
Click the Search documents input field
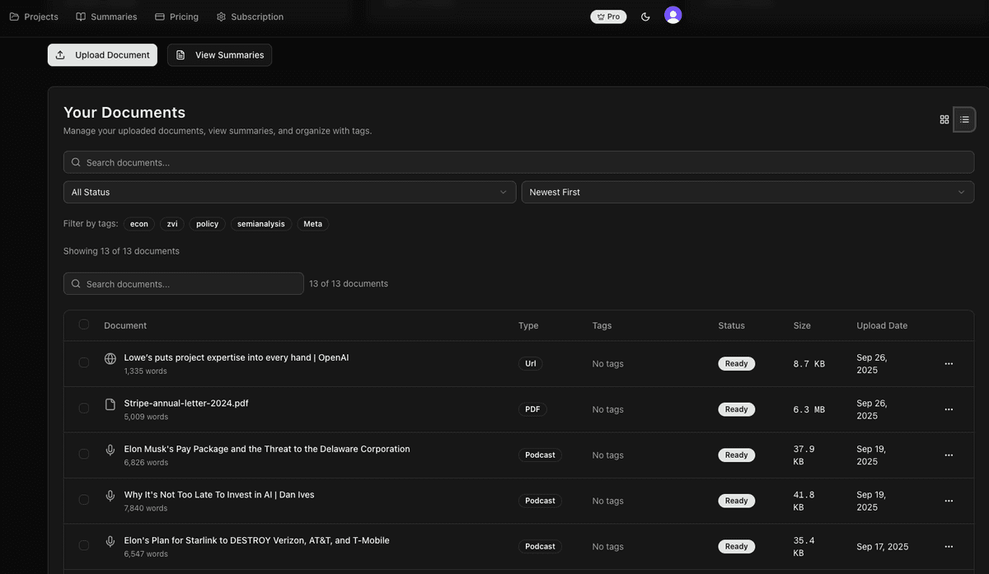pyautogui.click(x=330, y=161)
